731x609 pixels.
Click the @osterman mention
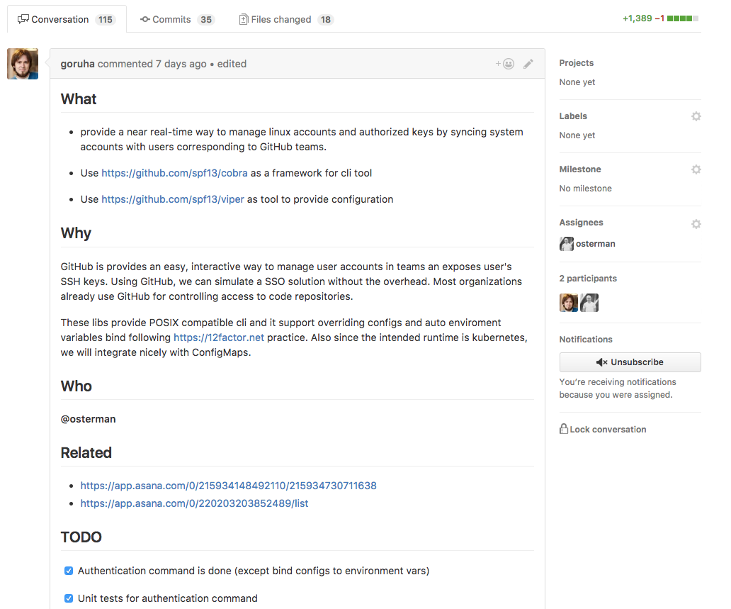(x=88, y=419)
